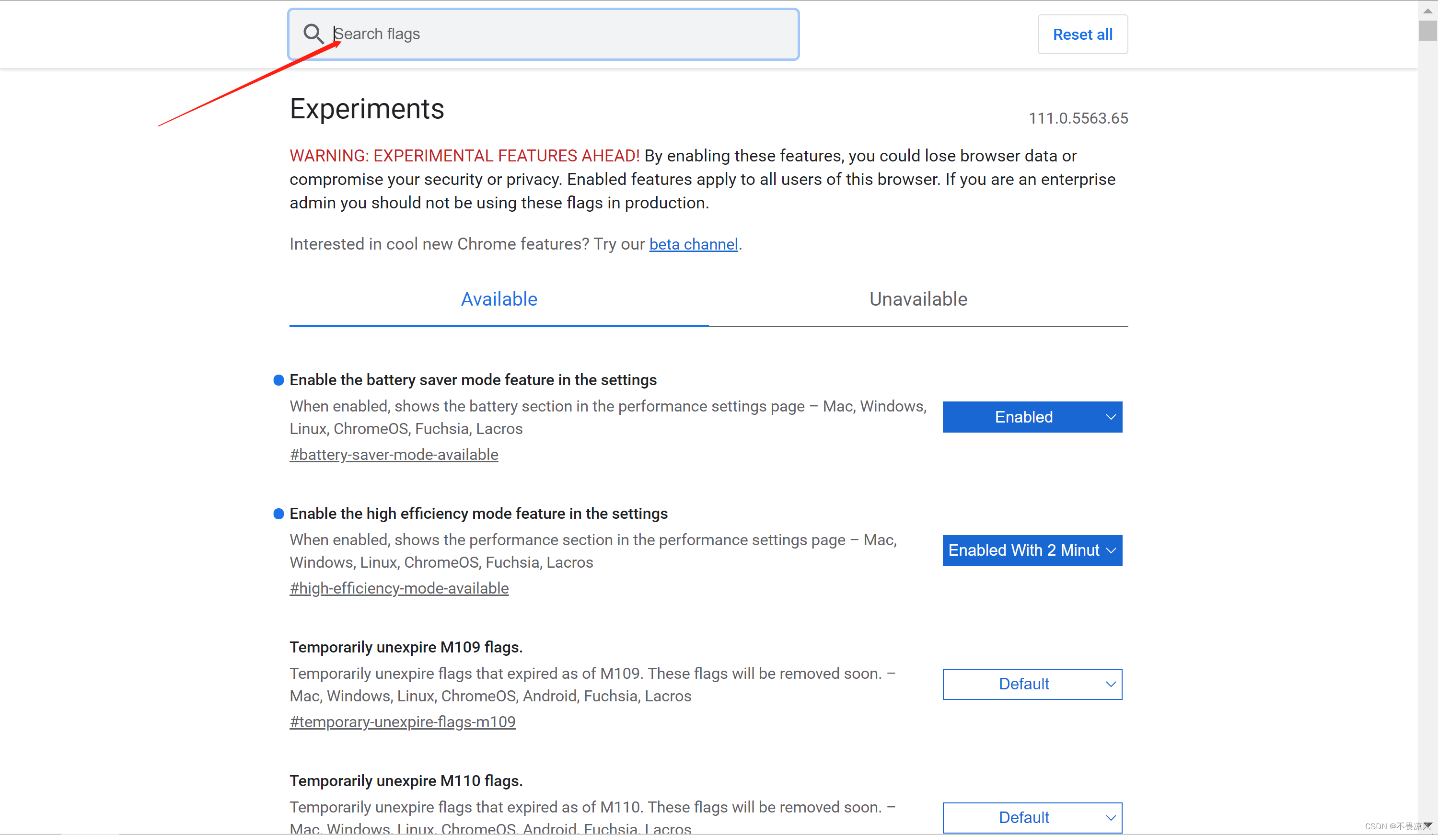1438x835 pixels.
Task: Open the M110 flags Default dropdown
Action: pos(1032,817)
